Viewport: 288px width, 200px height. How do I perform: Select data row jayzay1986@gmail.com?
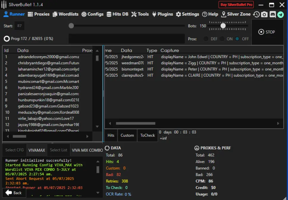tap(47, 125)
